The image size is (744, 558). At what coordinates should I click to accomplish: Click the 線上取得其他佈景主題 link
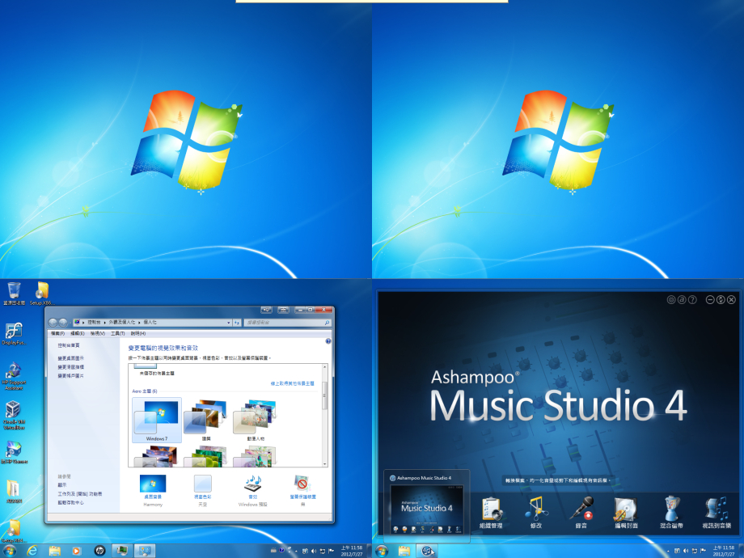pyautogui.click(x=294, y=383)
